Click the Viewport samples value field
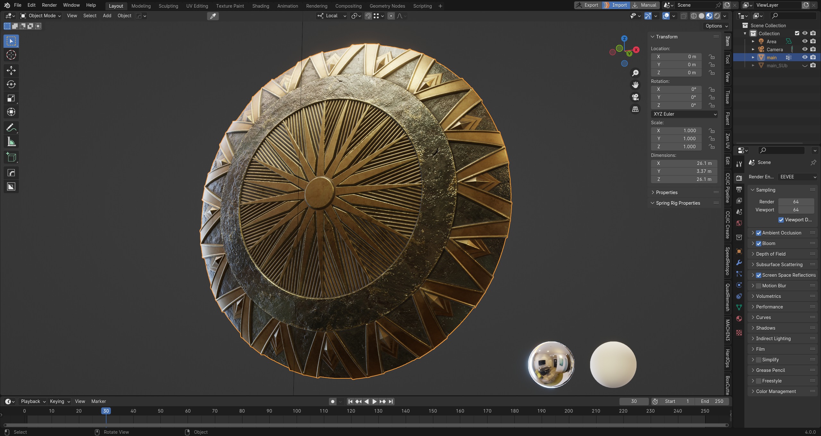The height and width of the screenshot is (436, 821). [796, 210]
